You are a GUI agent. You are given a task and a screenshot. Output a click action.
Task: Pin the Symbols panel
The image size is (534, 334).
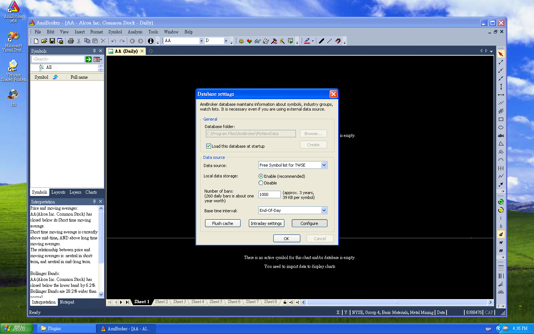94,51
